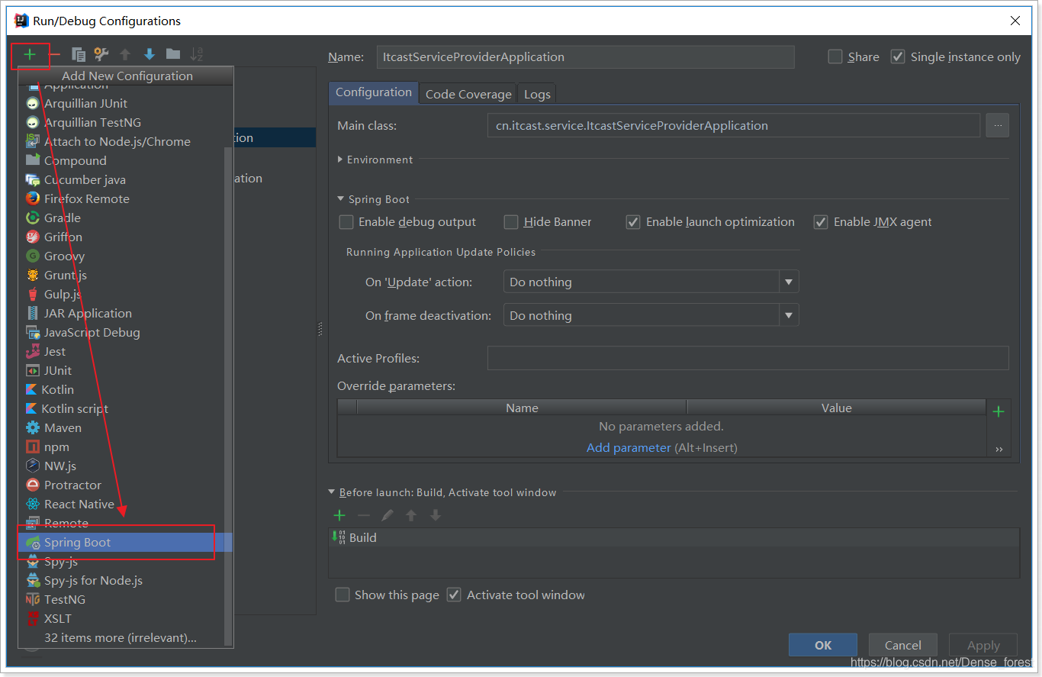
Task: Select Spring Boot configuration type
Action: point(121,543)
